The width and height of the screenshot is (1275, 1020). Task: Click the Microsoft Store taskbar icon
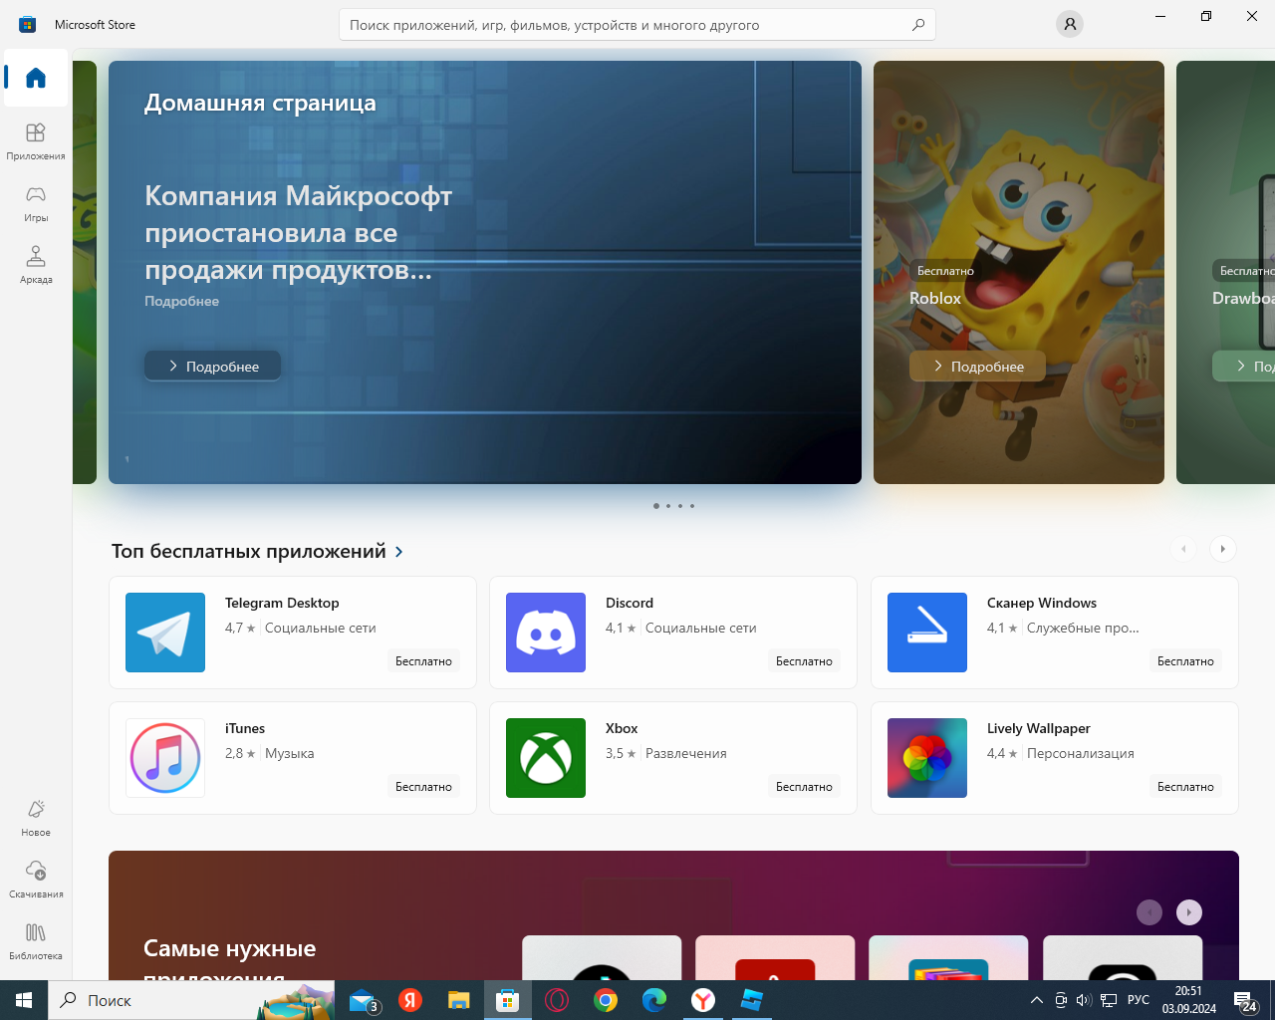[508, 1000]
